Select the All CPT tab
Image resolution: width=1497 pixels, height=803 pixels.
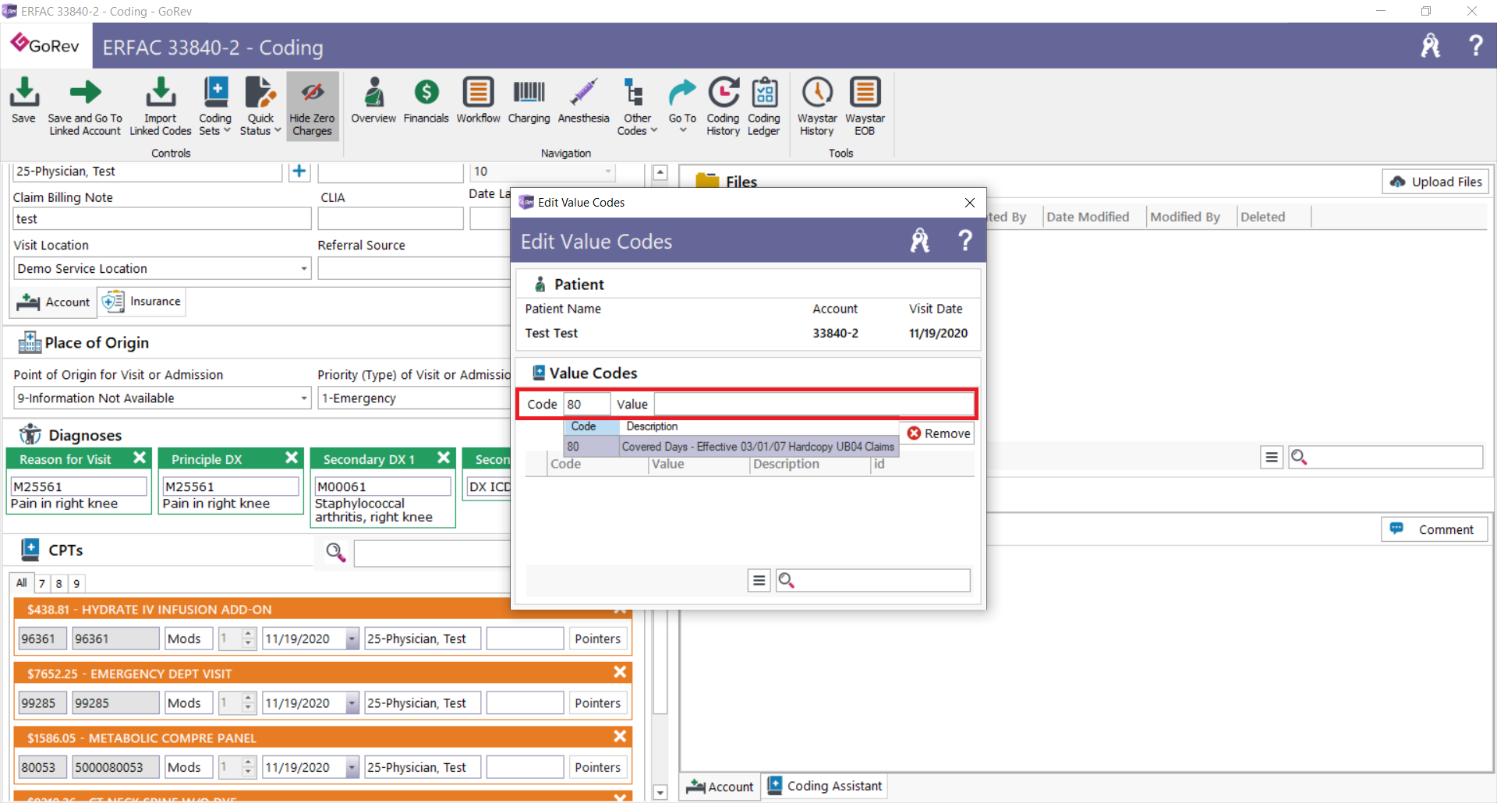tap(22, 582)
